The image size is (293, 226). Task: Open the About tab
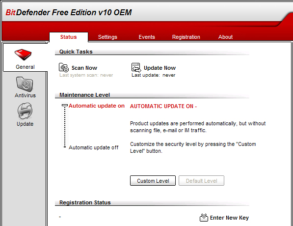[x=226, y=37]
